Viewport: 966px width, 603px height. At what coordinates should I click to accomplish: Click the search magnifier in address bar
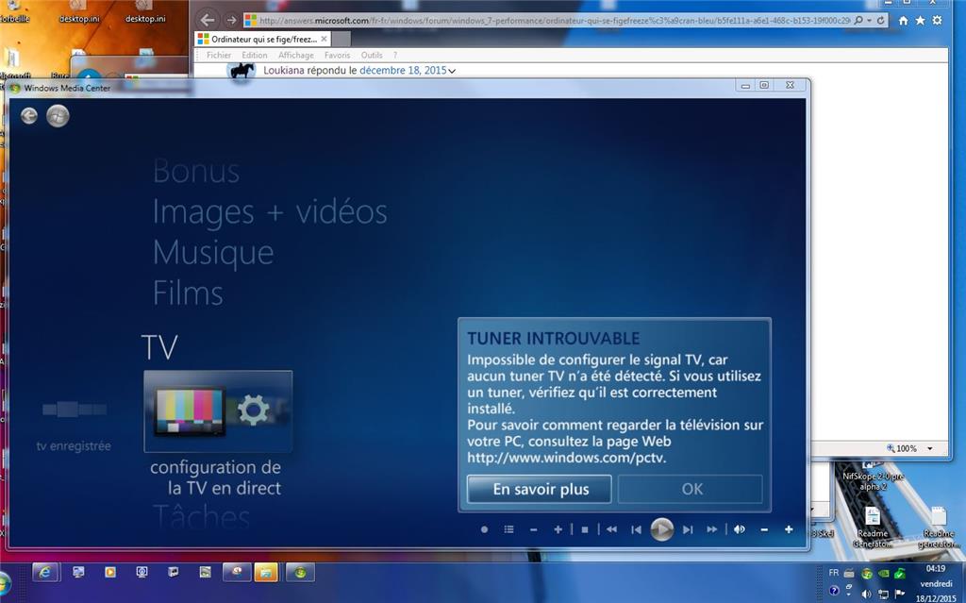[x=858, y=21]
